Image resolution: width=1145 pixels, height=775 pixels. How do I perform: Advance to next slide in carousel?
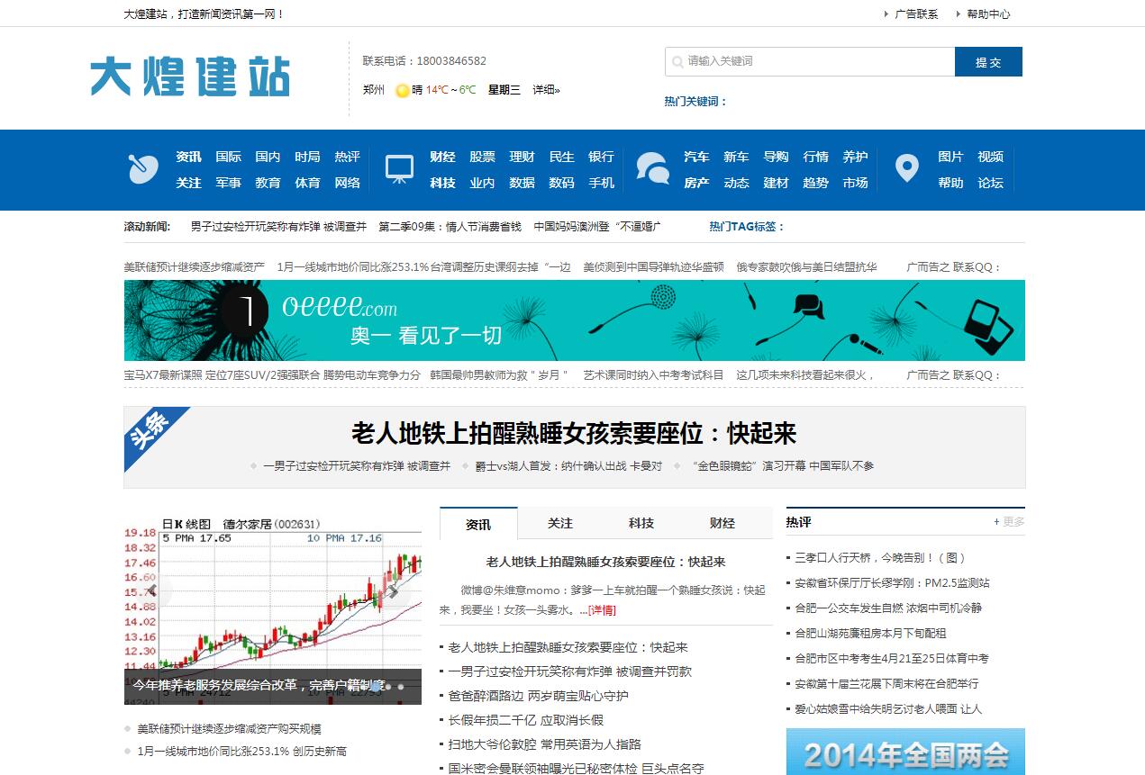[x=393, y=590]
